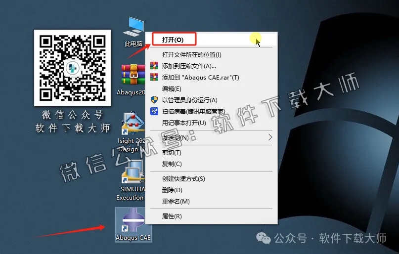
Task: Choose 以管理员身份运行(A)
Action: [212, 100]
